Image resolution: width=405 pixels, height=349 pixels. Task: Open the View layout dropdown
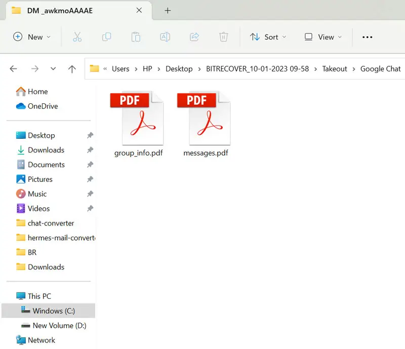pyautogui.click(x=323, y=37)
